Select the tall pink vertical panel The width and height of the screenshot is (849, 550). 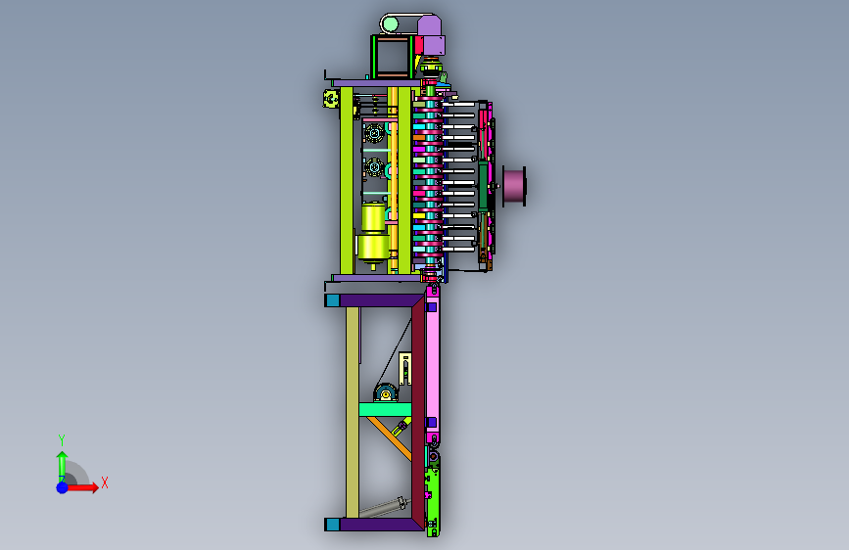[x=433, y=363]
